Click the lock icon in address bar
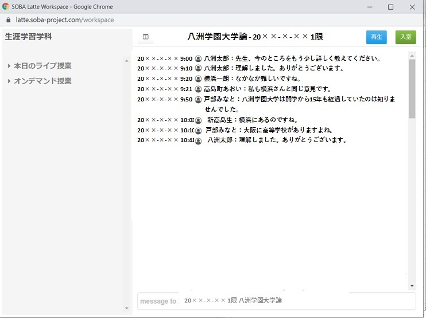This screenshot has width=426, height=318. [x=8, y=20]
